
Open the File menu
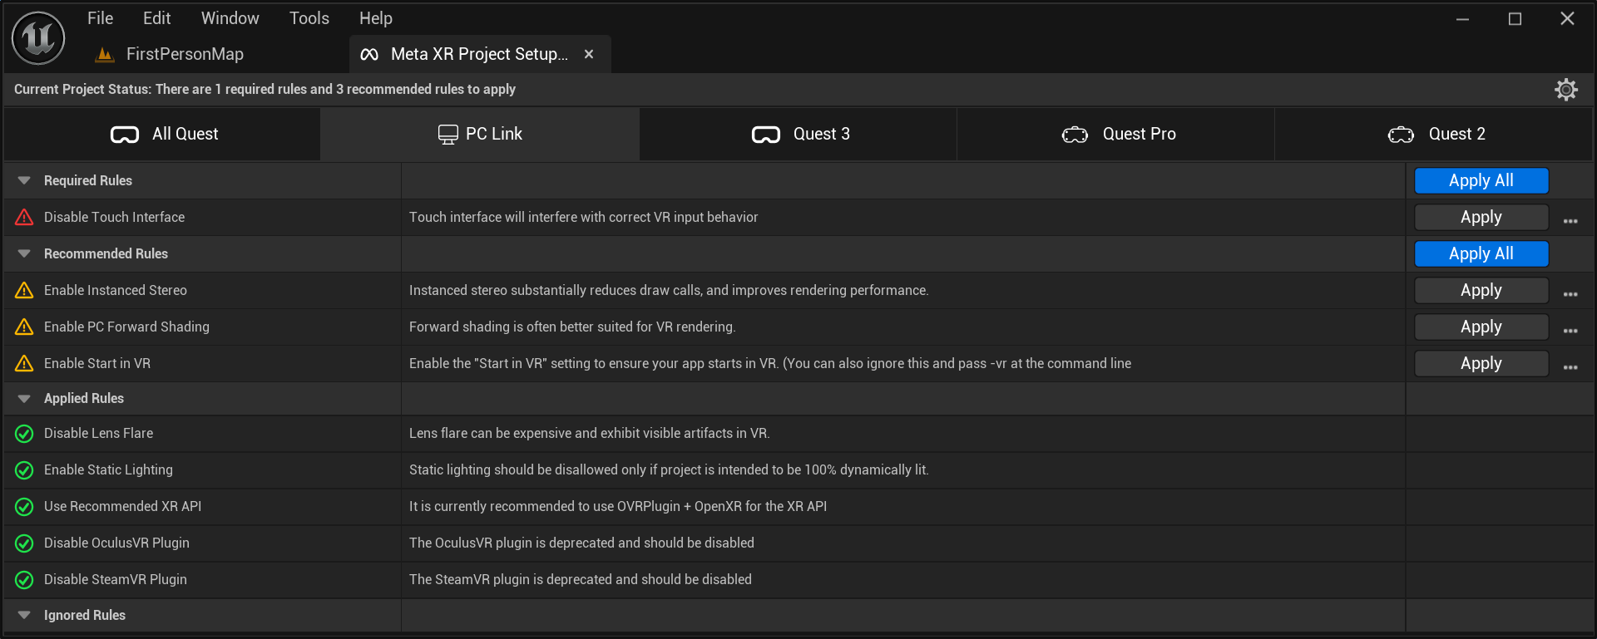(x=100, y=18)
